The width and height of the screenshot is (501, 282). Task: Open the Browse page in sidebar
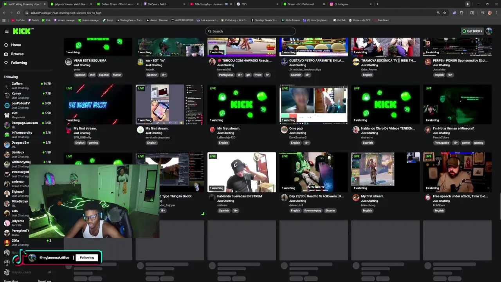click(17, 54)
